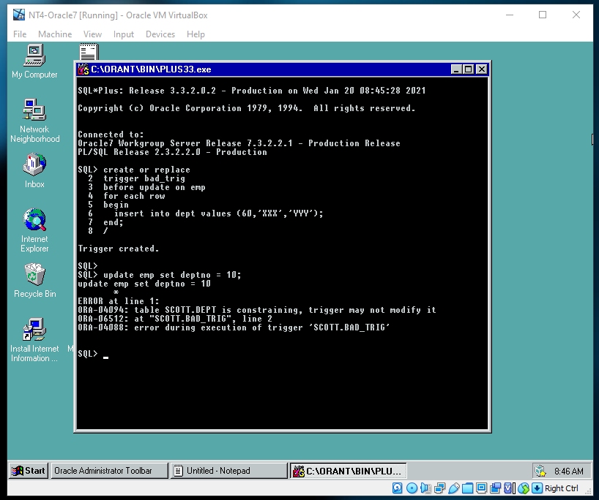Click the 'PL/SQL Release 2.3.2.2.0' line
Viewport: 599px width, 500px height.
(172, 152)
